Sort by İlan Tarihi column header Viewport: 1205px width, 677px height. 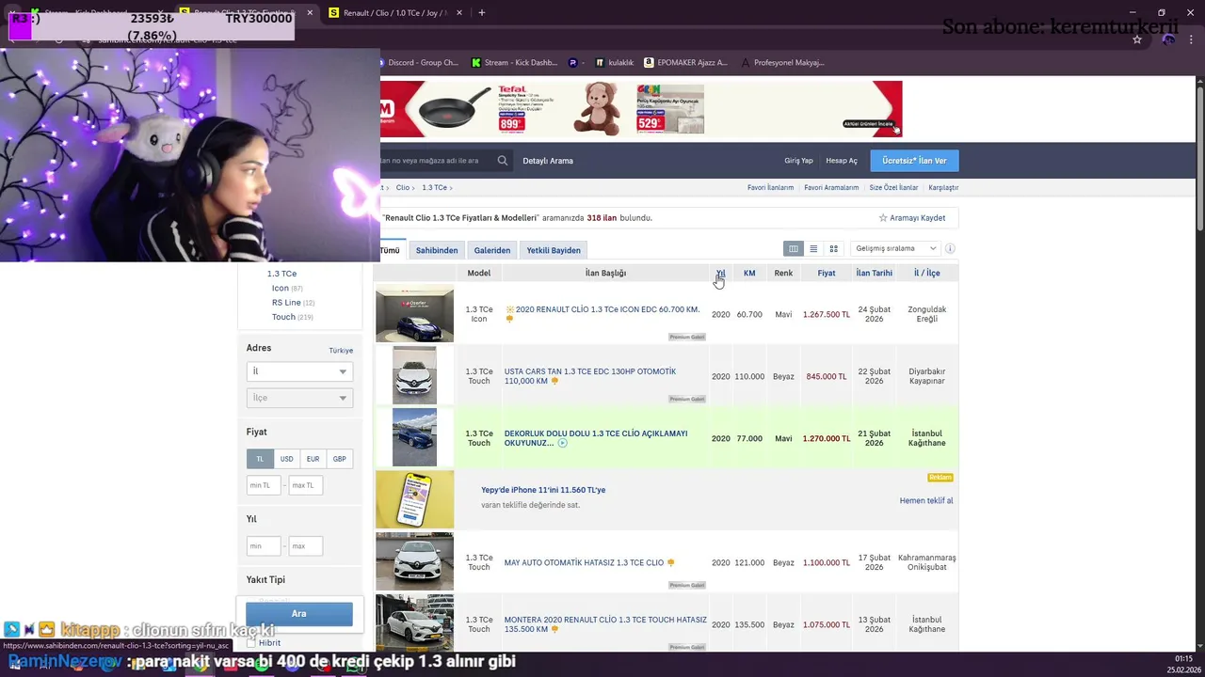(x=874, y=274)
